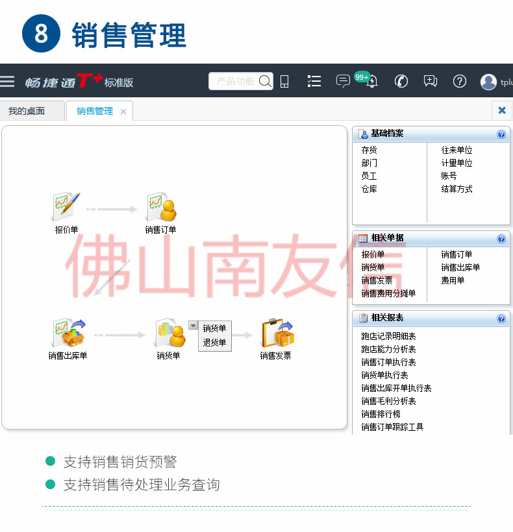Image resolution: width=513 pixels, height=532 pixels.
Task: Click help icon in 相关单据 panel
Action: point(501,239)
